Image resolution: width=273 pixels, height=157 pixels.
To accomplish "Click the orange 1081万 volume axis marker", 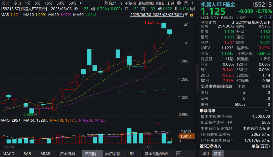I will [x=187, y=136].
